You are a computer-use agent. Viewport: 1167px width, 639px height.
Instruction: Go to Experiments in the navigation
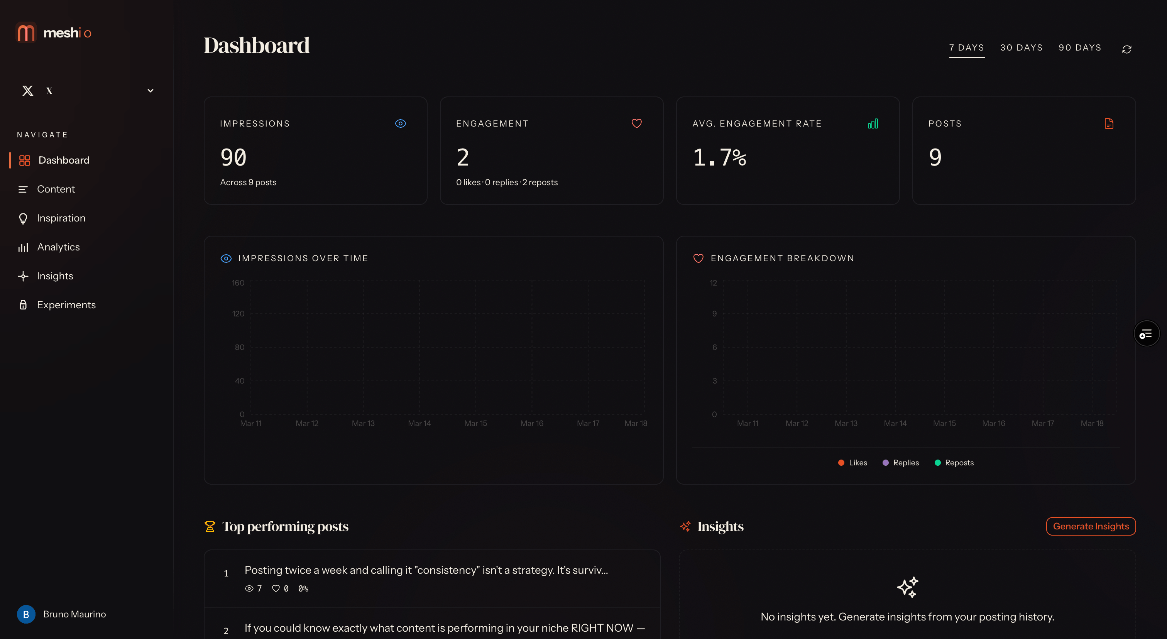[x=66, y=305]
